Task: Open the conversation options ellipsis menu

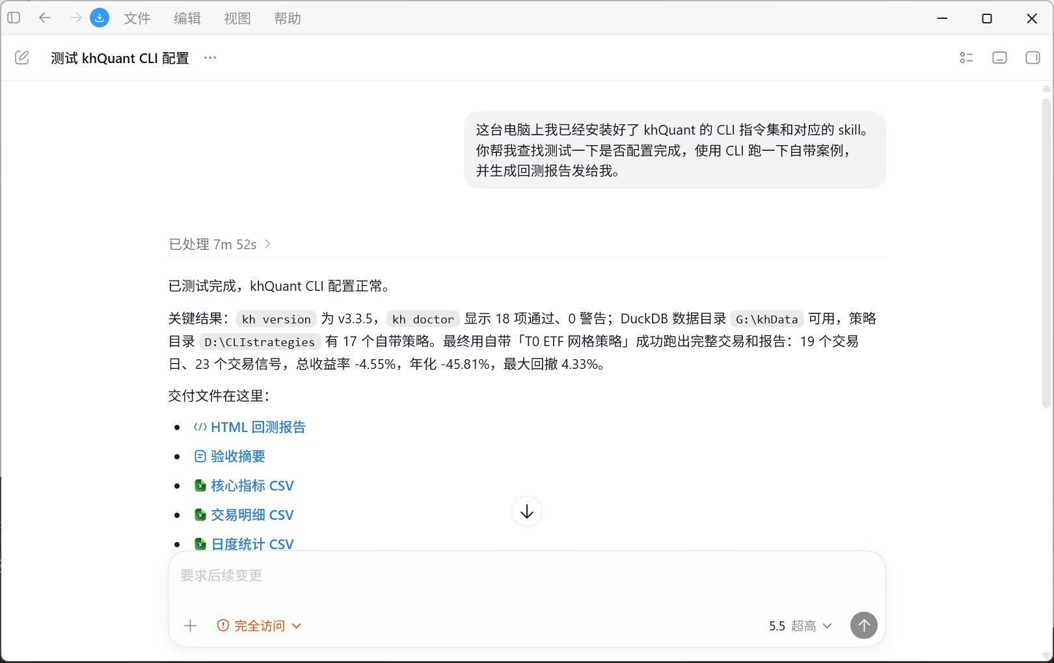Action: coord(210,58)
